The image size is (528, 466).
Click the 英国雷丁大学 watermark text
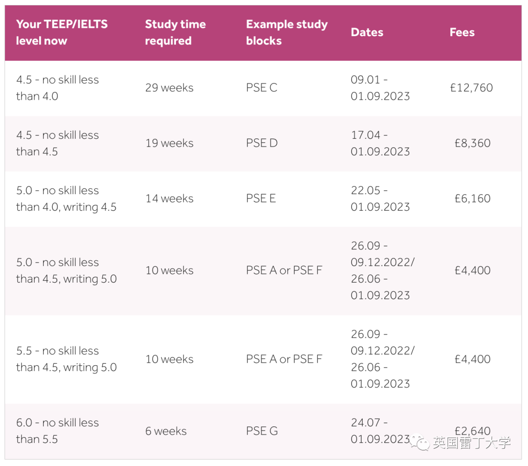click(471, 443)
